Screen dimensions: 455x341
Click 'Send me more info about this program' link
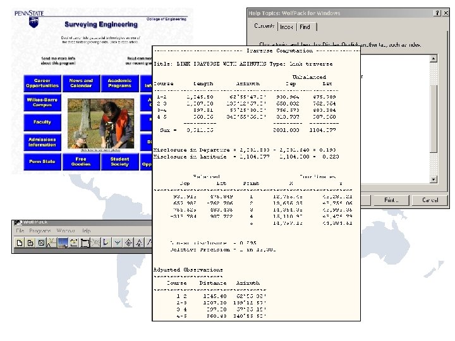point(58,61)
